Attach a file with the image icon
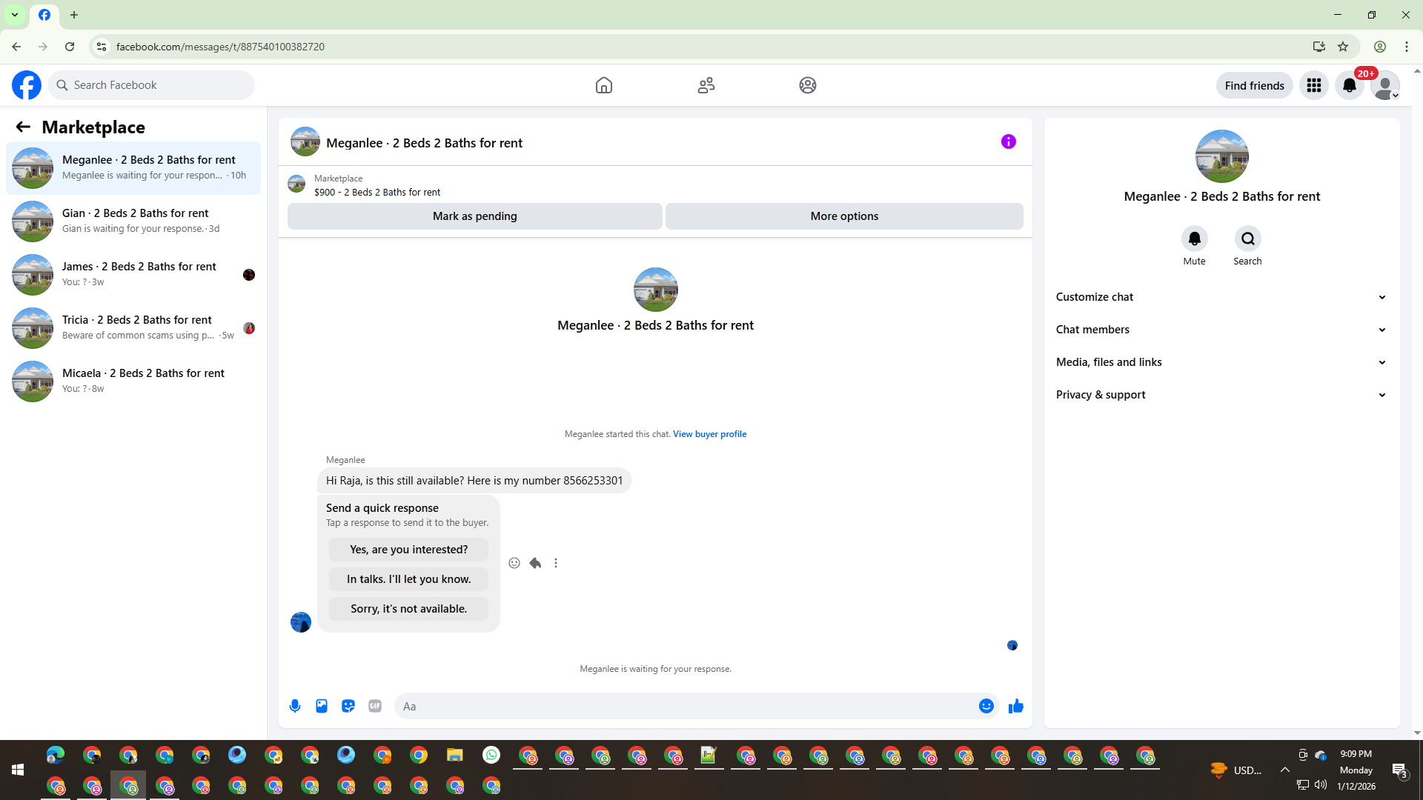Screen dimensions: 1423x800 coord(322,706)
